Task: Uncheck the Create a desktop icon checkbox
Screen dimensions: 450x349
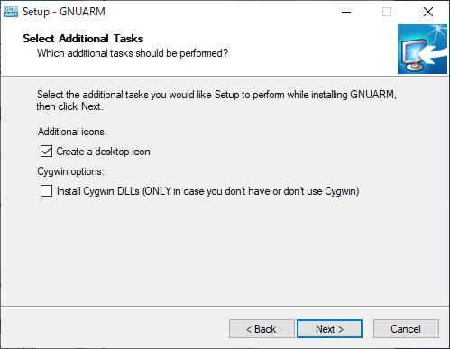Action: (x=46, y=152)
